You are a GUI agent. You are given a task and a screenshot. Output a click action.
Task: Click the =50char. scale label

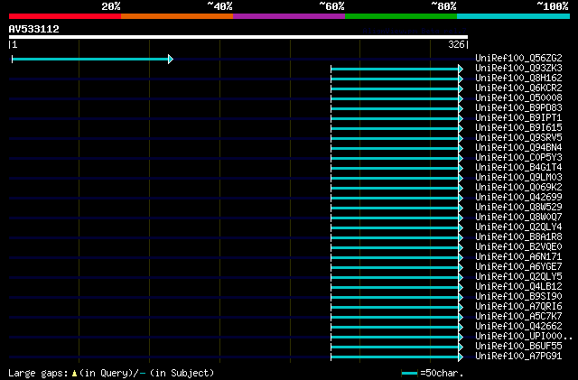coord(442,373)
